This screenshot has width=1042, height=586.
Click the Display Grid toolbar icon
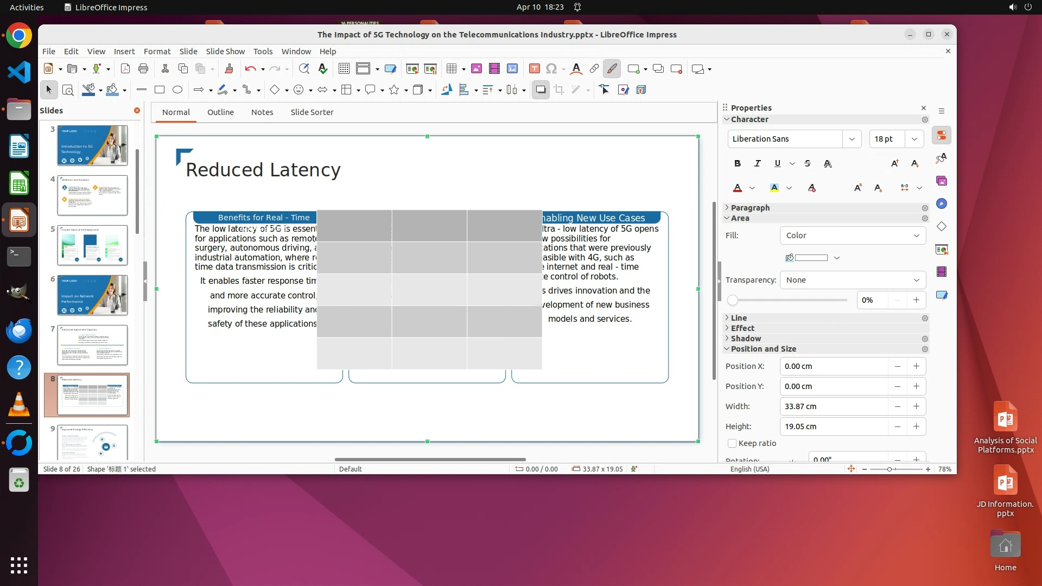coord(344,69)
